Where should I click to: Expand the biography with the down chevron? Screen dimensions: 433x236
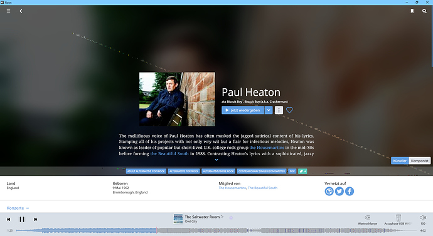pos(216,160)
